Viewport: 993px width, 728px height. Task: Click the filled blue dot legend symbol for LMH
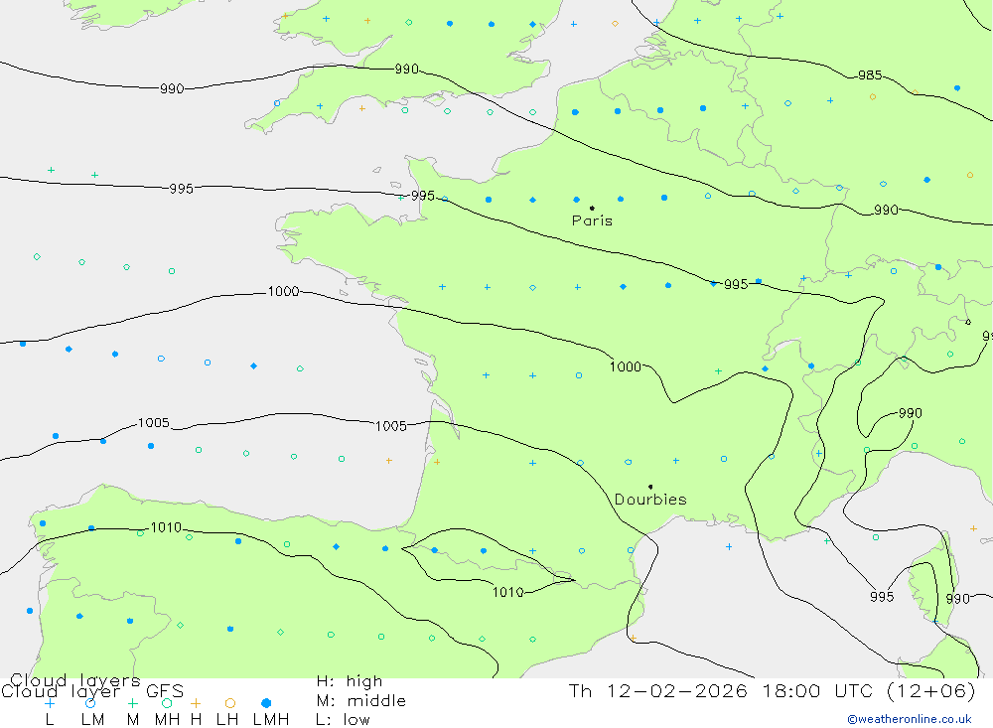pos(266,703)
